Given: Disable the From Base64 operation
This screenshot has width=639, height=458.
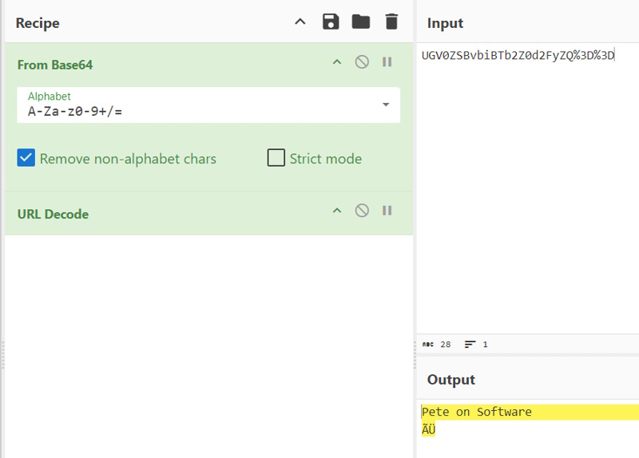Looking at the screenshot, I should pos(362,62).
